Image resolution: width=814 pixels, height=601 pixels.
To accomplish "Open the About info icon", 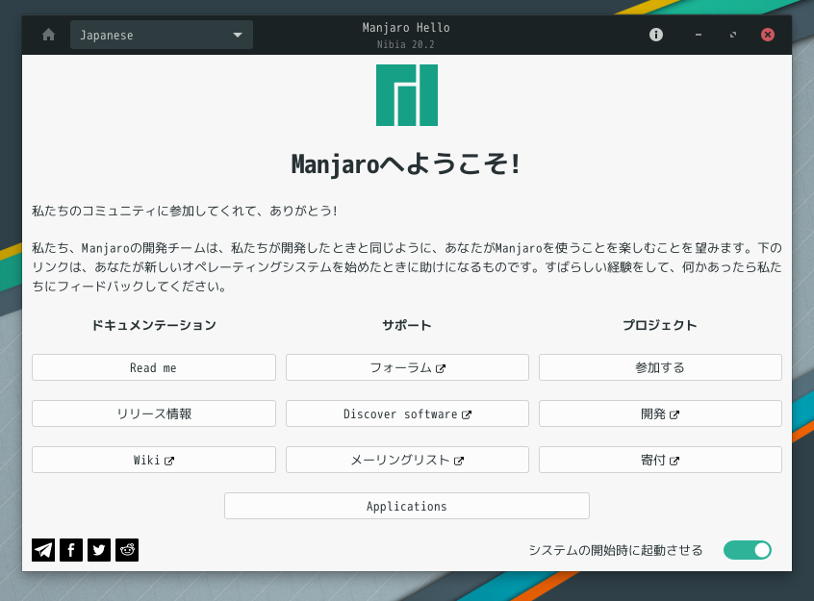I will (x=656, y=35).
